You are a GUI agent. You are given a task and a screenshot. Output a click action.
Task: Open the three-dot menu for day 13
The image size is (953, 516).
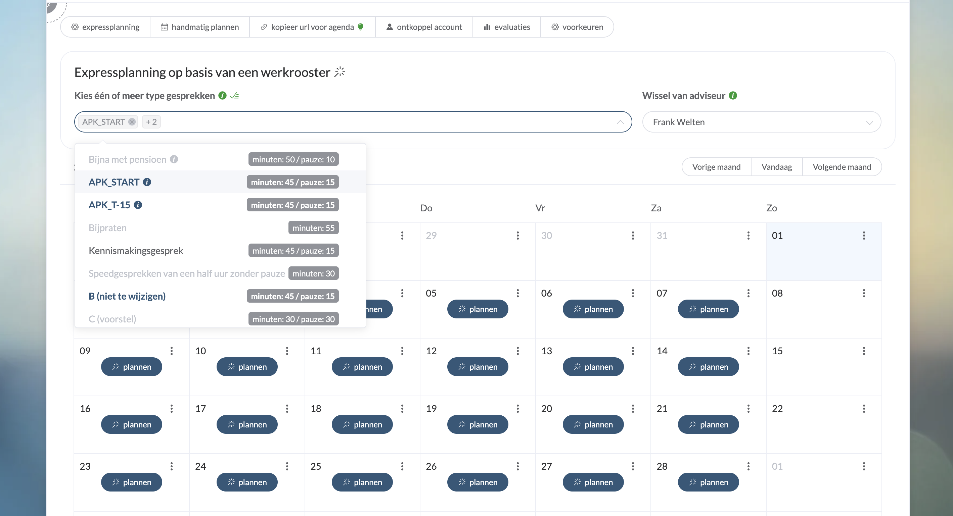[633, 351]
